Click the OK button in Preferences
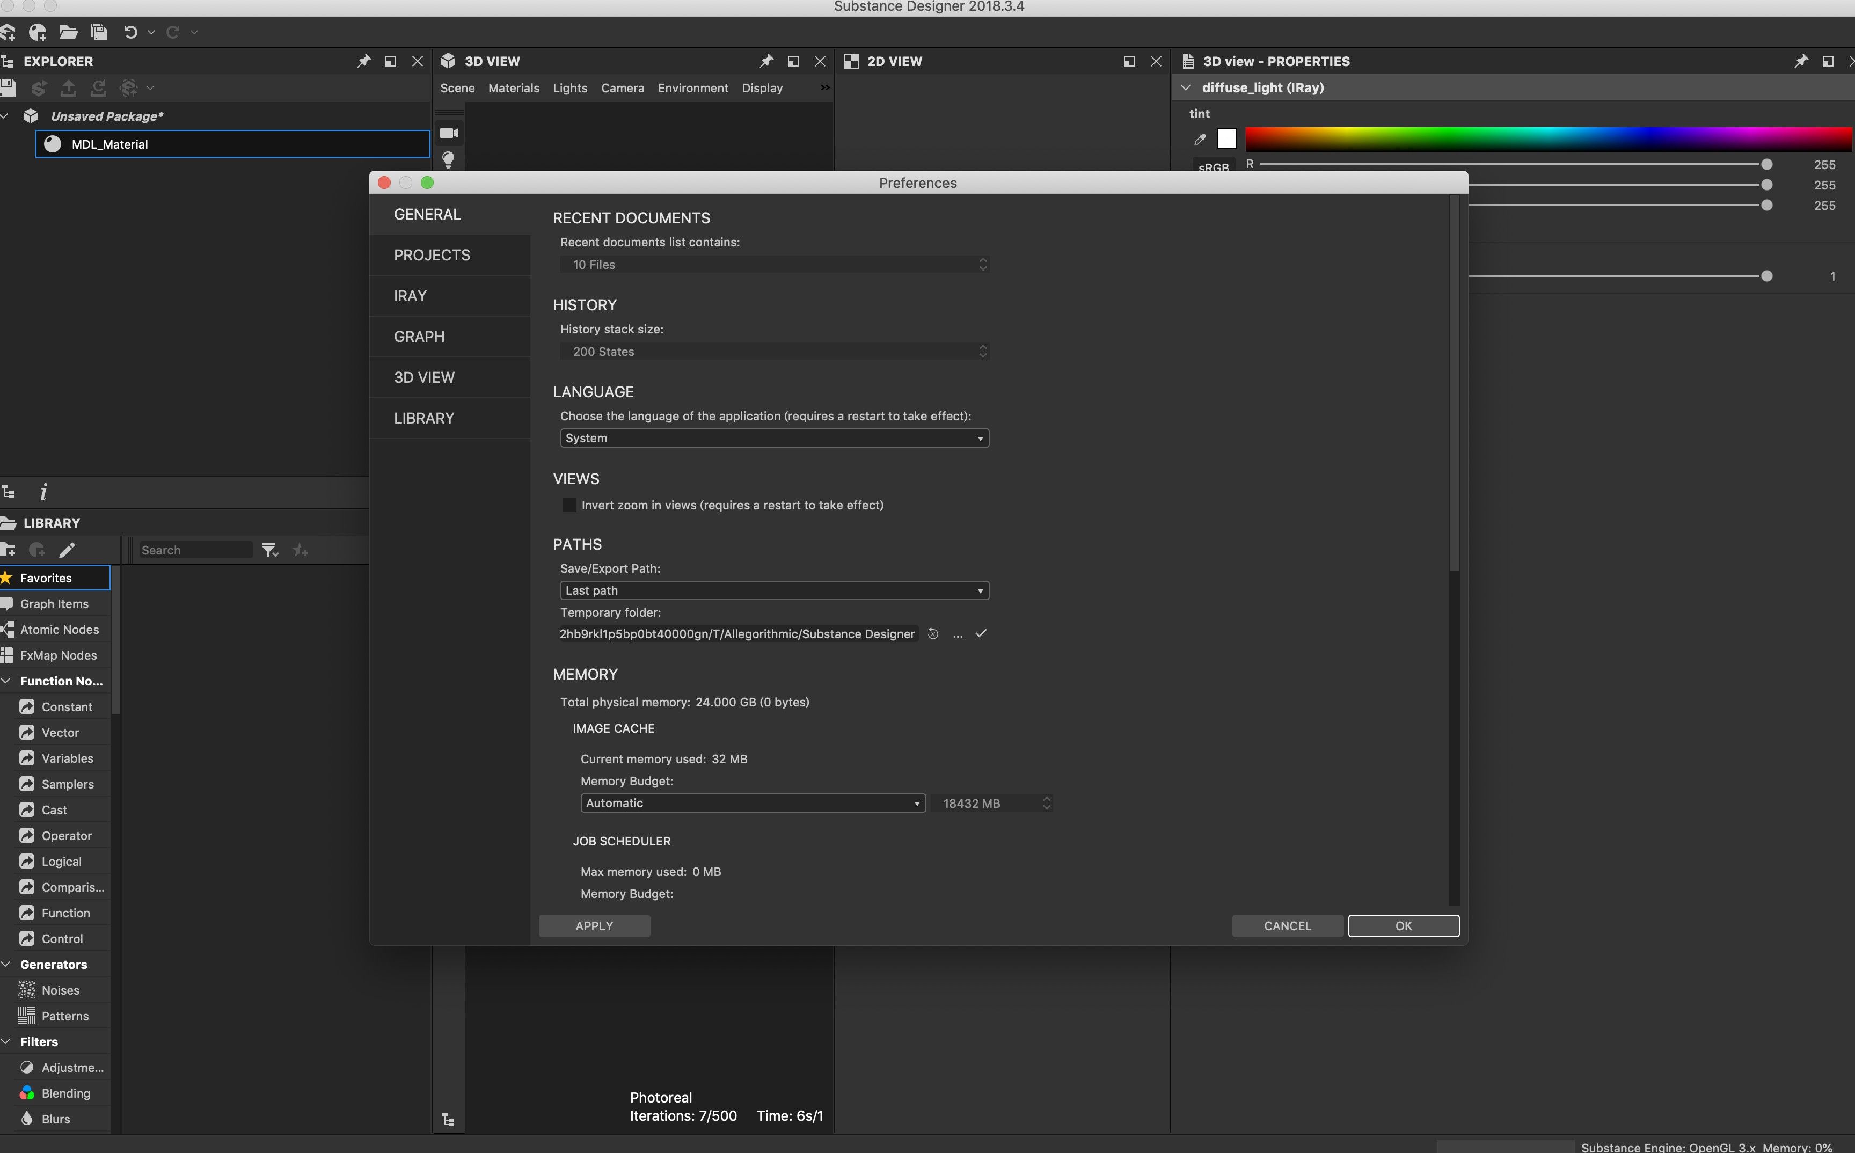 point(1404,926)
